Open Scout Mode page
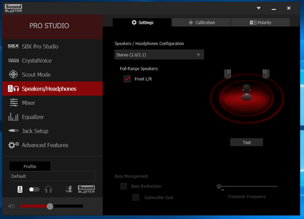The width and height of the screenshot is (304, 219). pyautogui.click(x=53, y=75)
